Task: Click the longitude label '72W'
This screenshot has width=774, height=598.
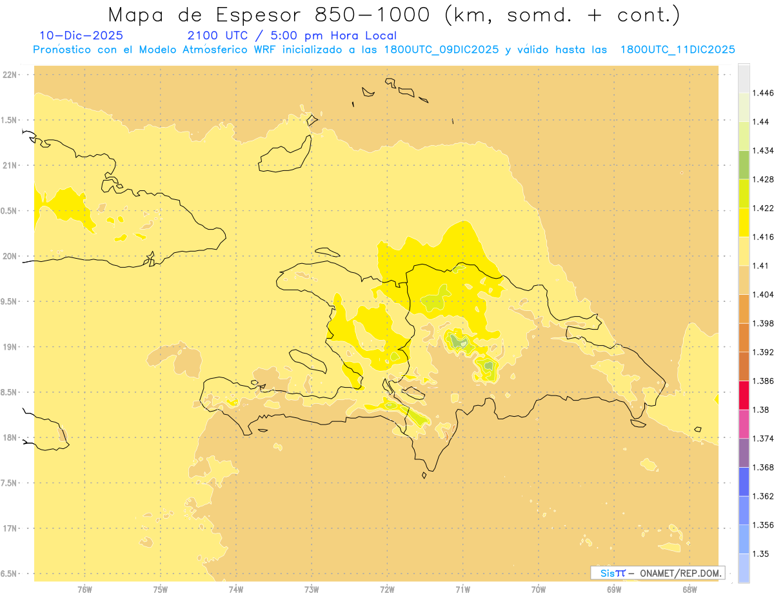Action: 387,589
